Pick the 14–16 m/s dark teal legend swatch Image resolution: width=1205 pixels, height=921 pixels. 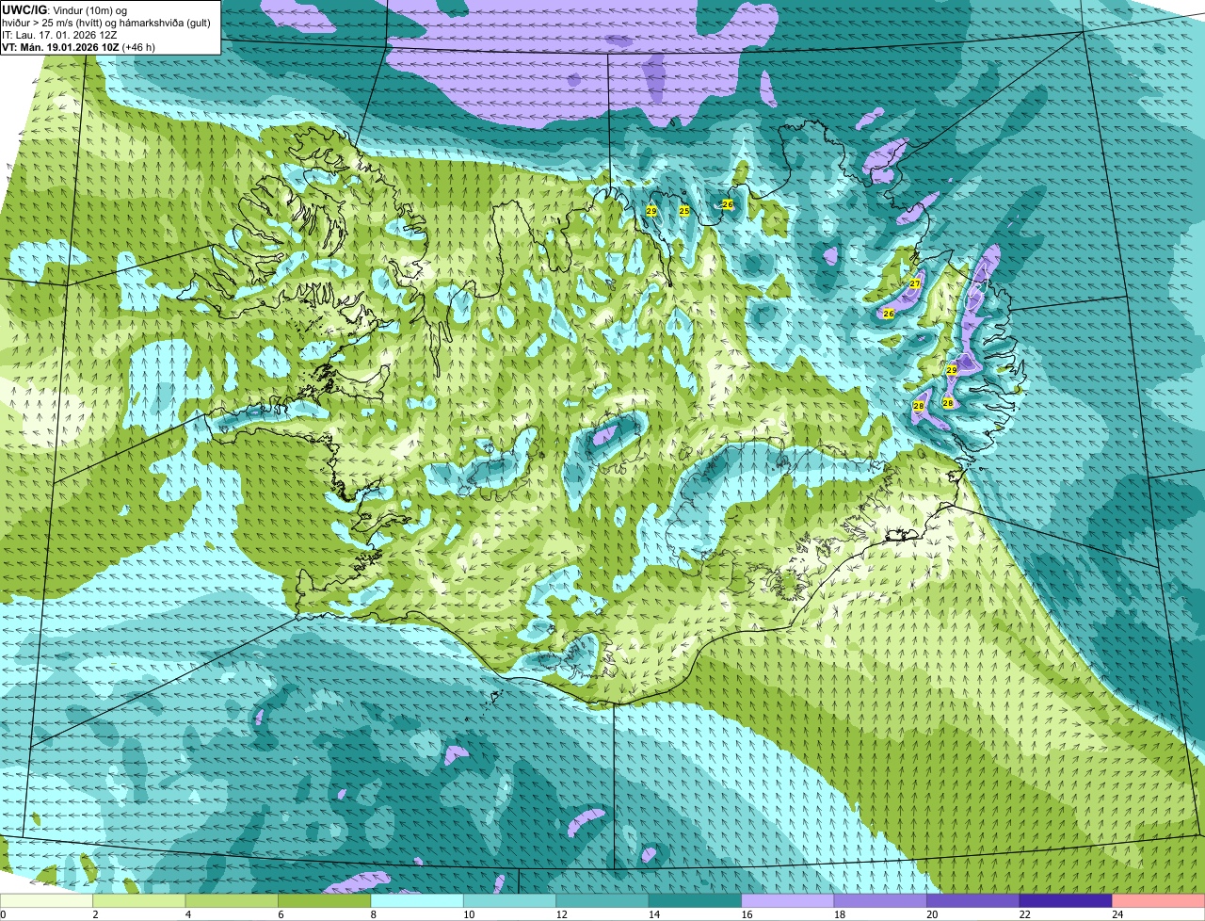696,900
